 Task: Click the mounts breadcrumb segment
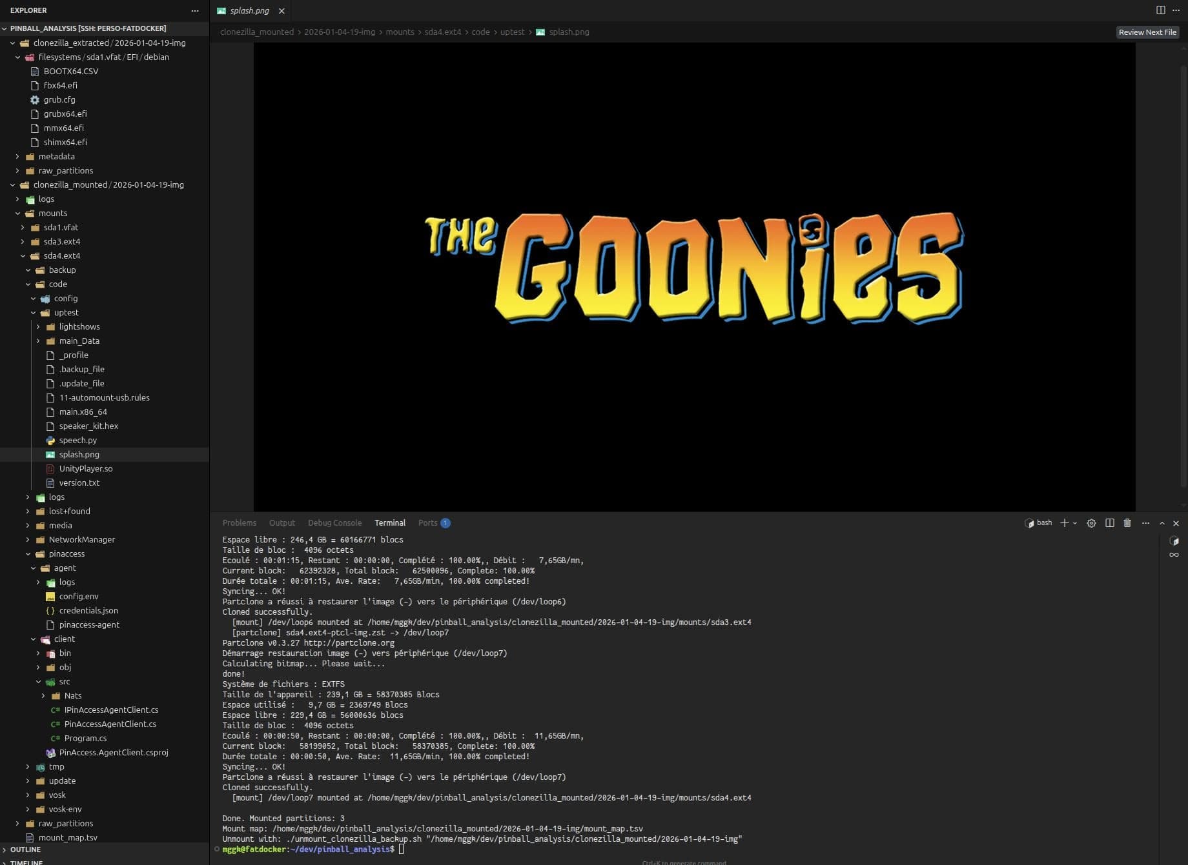(x=400, y=32)
